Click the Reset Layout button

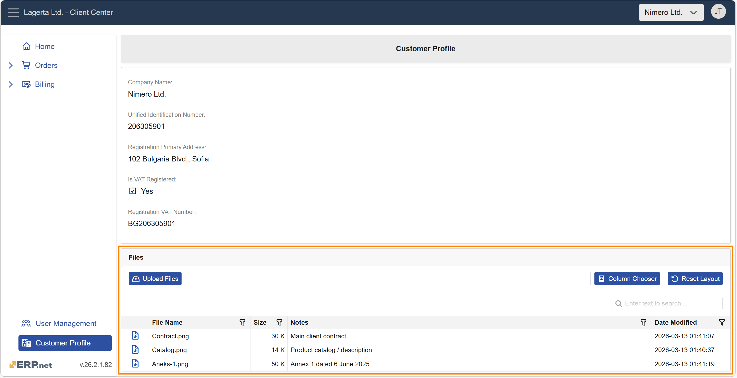pos(695,278)
